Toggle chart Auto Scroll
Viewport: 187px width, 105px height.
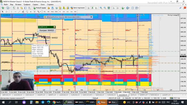pyautogui.click(x=114, y=8)
